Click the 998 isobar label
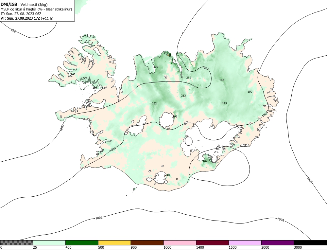327x250 pixels. tap(13, 31)
